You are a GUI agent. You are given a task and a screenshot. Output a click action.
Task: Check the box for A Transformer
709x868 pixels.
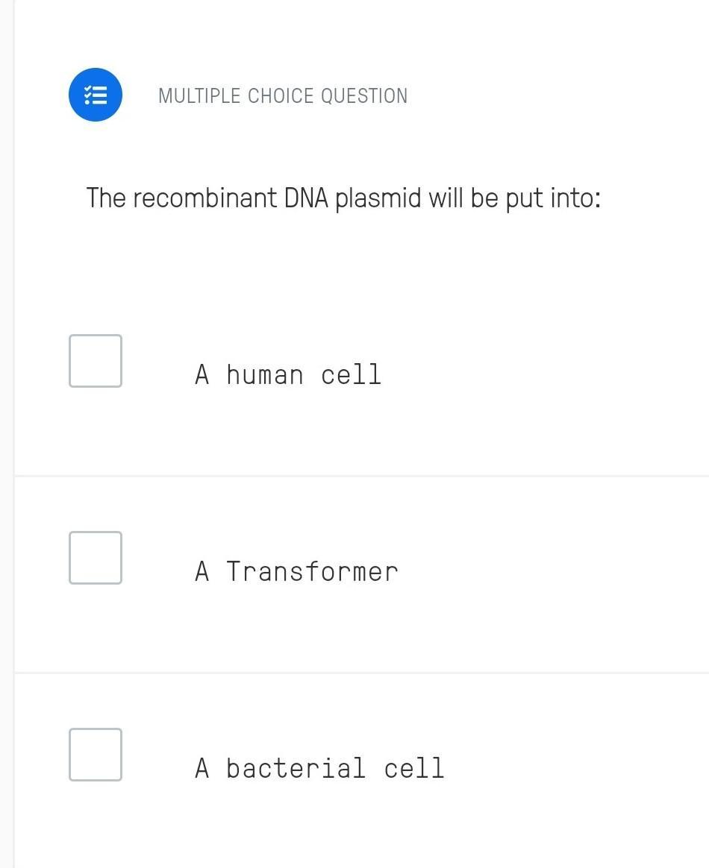96,558
